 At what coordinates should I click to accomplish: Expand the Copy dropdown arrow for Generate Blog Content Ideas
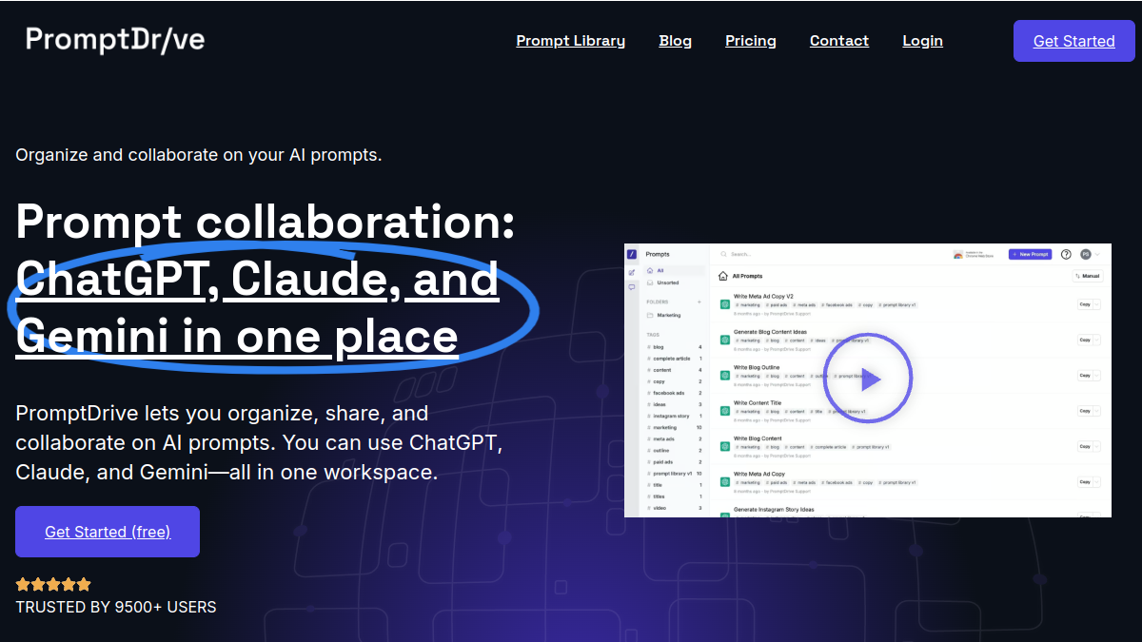tap(1097, 340)
